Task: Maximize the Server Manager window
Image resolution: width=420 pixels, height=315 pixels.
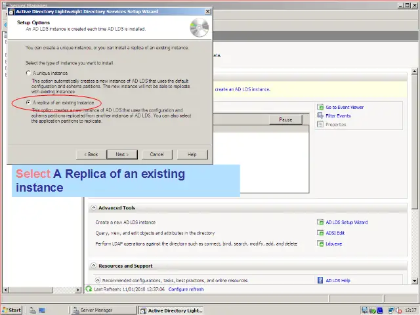Action: point(407,5)
